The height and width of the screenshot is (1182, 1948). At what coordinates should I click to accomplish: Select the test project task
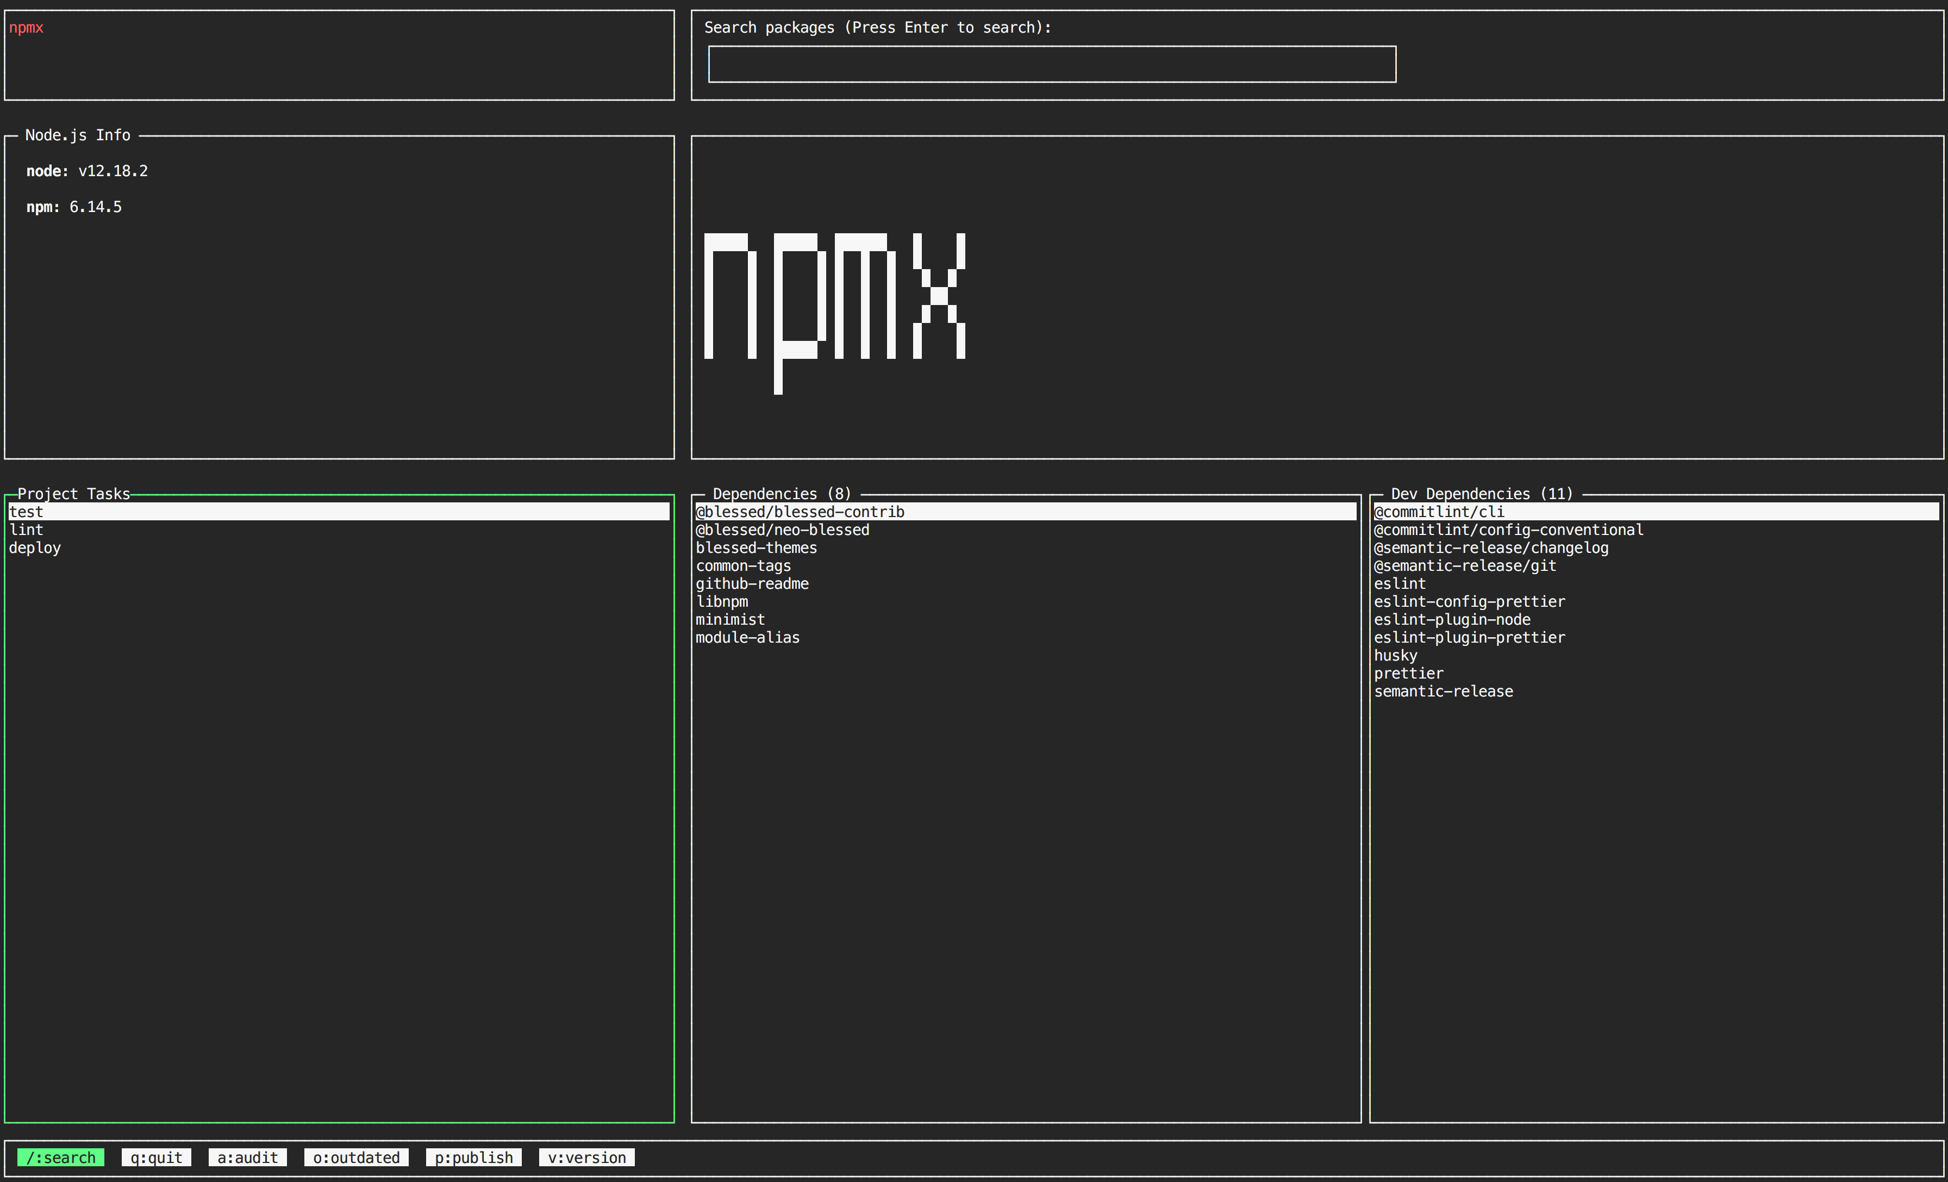26,512
